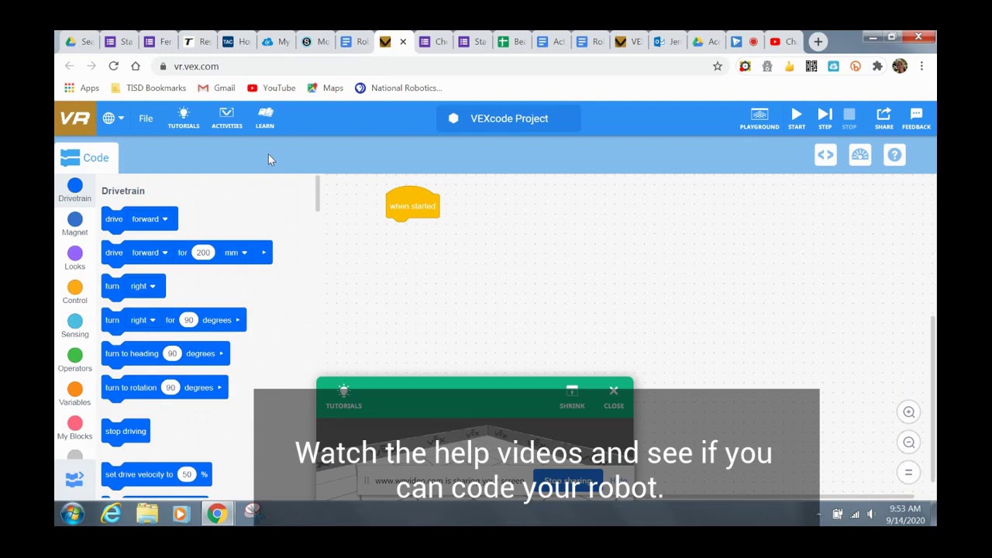Viewport: 992px width, 558px height.
Task: Open File Explorer from taskbar
Action: click(x=146, y=513)
